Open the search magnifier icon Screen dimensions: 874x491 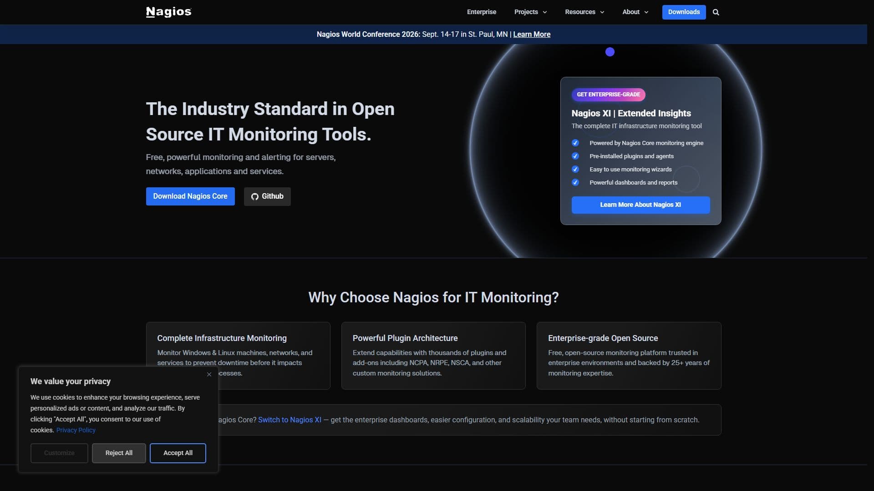[716, 12]
